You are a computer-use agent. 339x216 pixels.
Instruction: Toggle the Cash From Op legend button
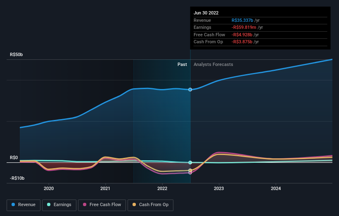[150, 205]
